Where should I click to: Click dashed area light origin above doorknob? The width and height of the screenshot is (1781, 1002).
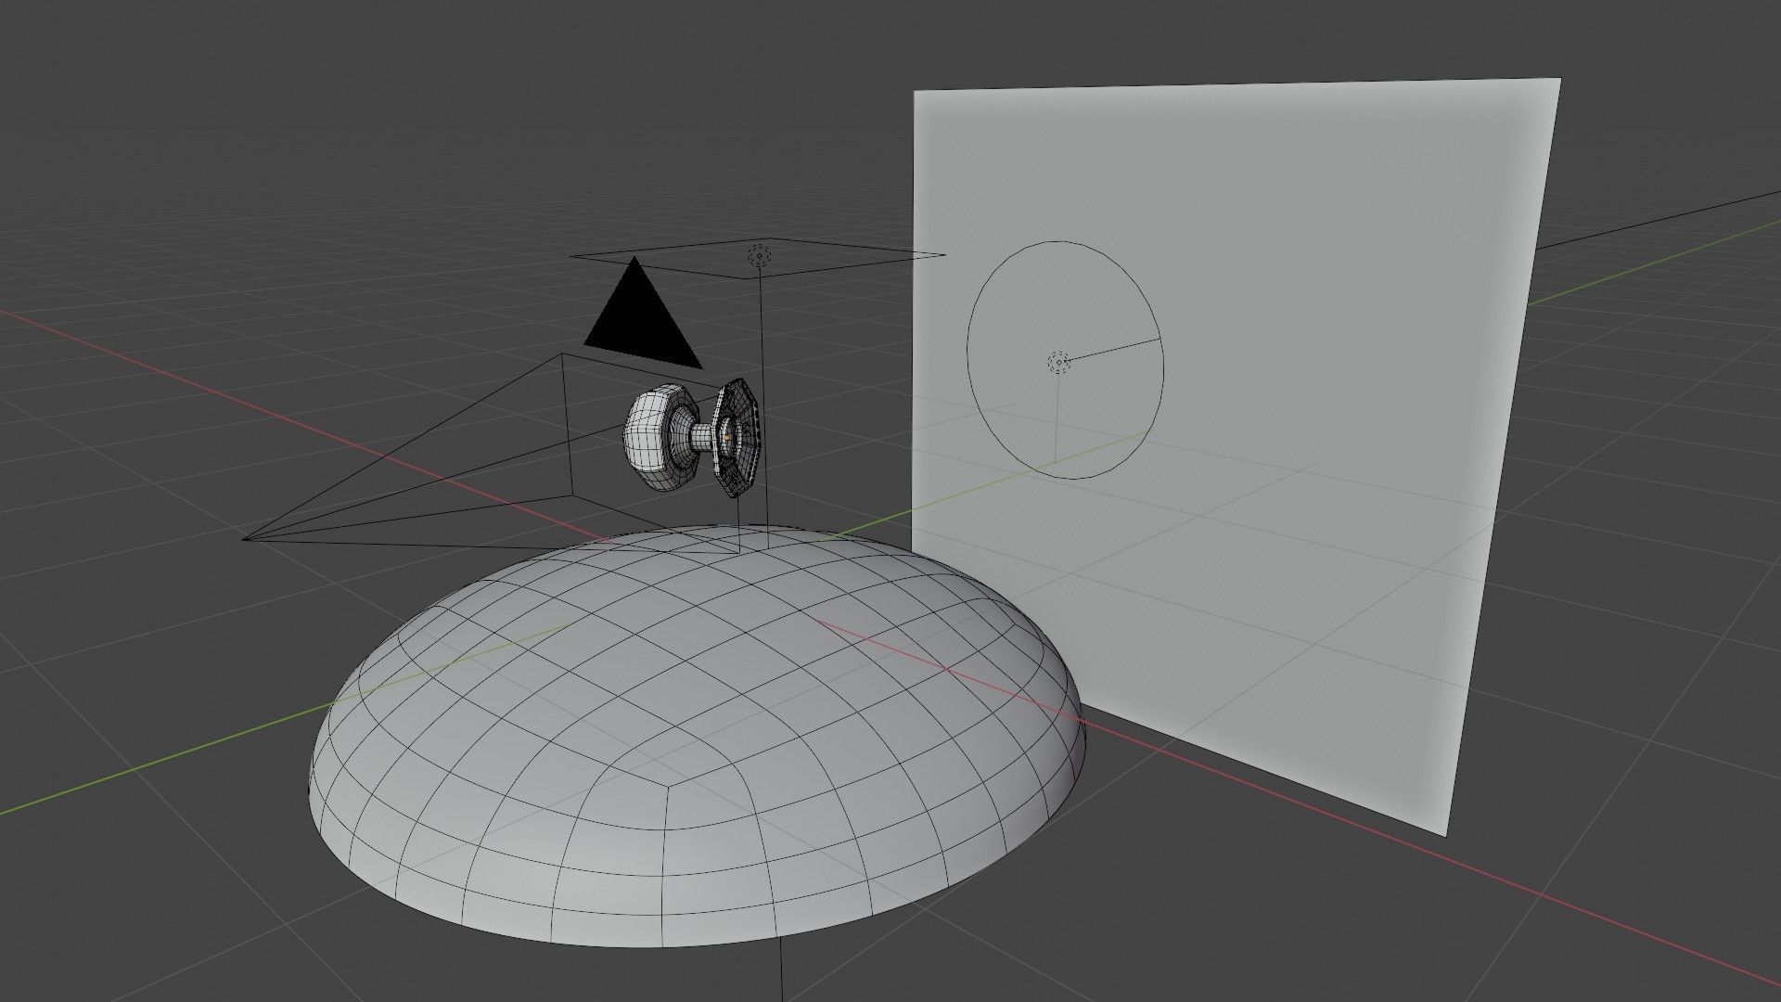coord(759,255)
